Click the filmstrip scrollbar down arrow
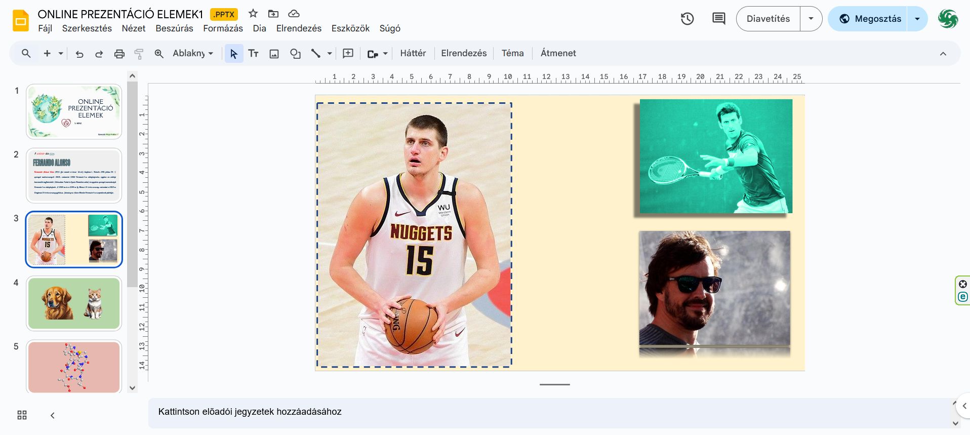 tap(133, 388)
